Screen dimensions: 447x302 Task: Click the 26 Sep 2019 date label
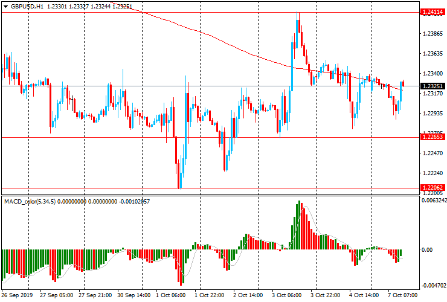coord(17,295)
